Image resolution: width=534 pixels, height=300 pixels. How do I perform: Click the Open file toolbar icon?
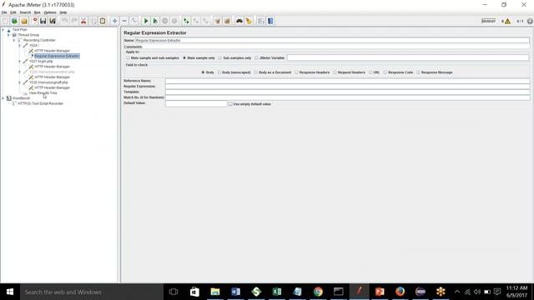(x=24, y=21)
